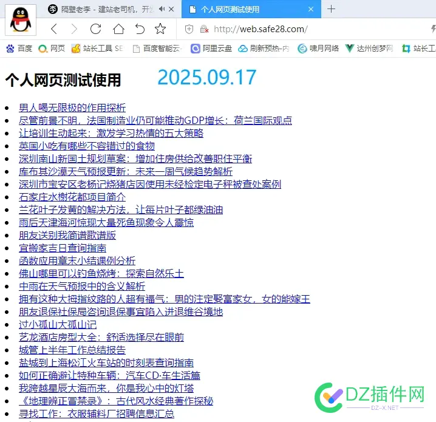Open link 中雨在天气预报中的含义解析
This screenshot has width=436, height=422.
pyautogui.click(x=82, y=287)
